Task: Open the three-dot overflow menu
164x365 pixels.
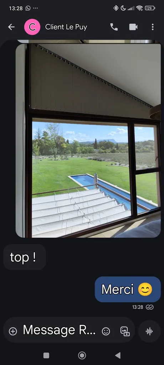Action: point(153,27)
